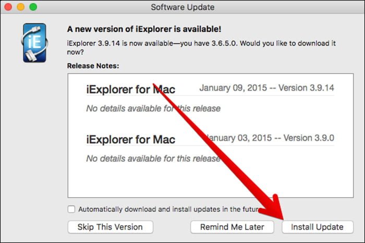Viewport: 365px width, 243px height.
Task: Click 'No details available' under version 3.9.14
Action: (x=153, y=108)
